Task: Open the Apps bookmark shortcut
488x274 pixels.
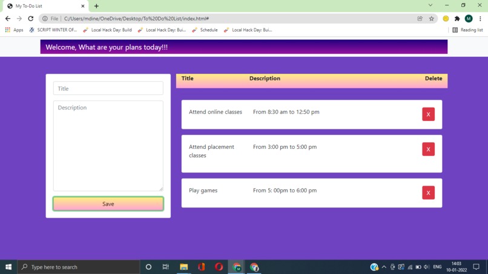Action: pos(15,30)
